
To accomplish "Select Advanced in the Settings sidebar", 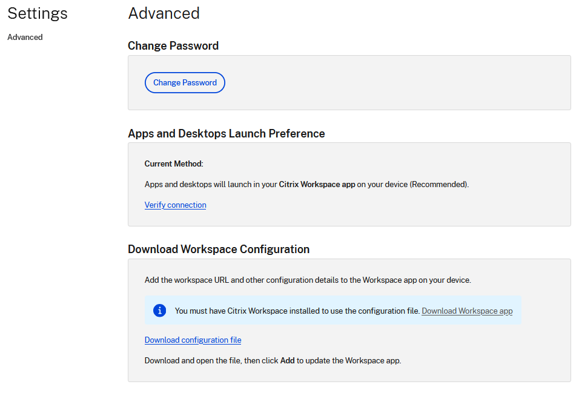I will click(25, 38).
